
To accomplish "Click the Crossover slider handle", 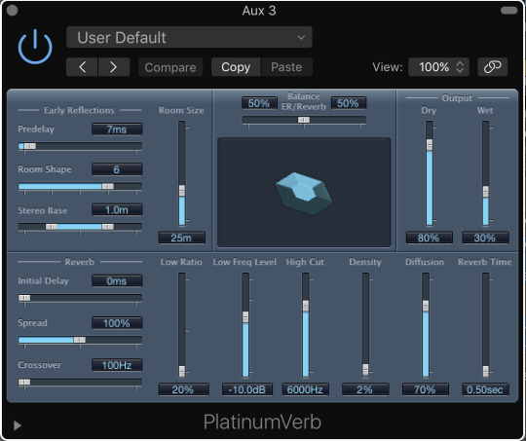I will [x=24, y=382].
